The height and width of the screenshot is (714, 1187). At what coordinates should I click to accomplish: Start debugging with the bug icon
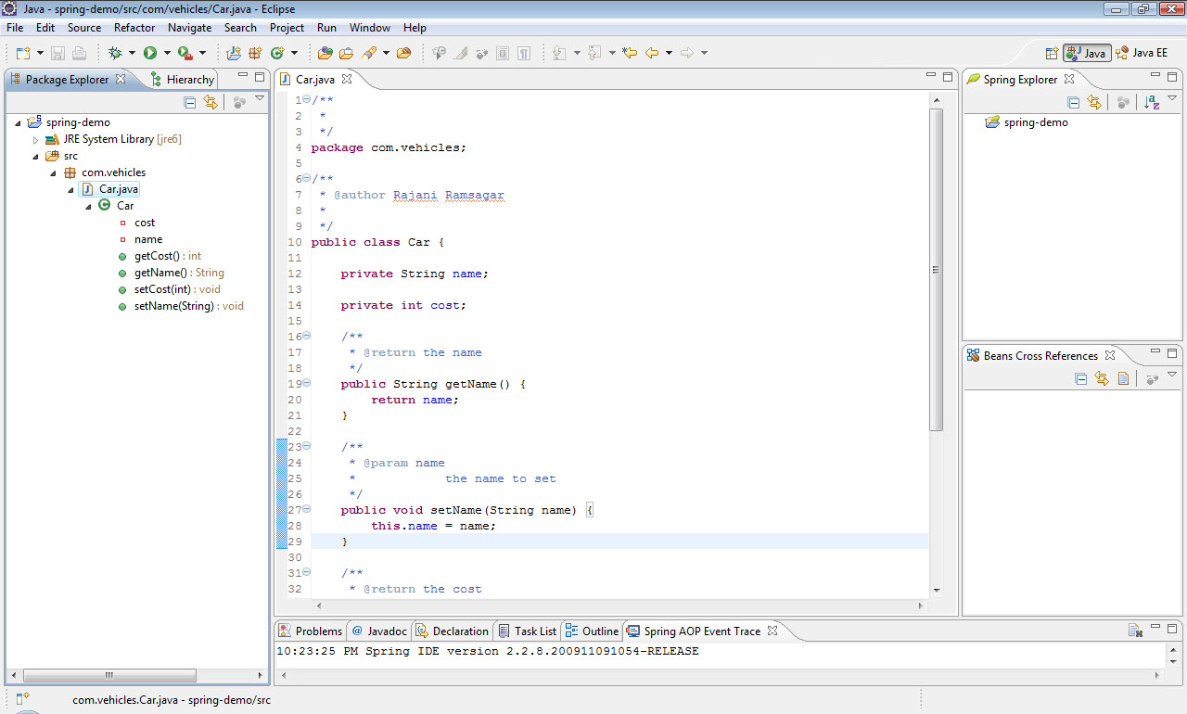click(x=115, y=53)
